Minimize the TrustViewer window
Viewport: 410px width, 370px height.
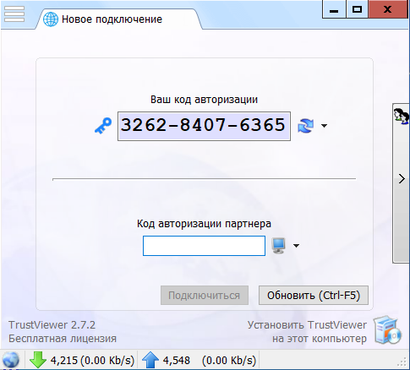334,9
